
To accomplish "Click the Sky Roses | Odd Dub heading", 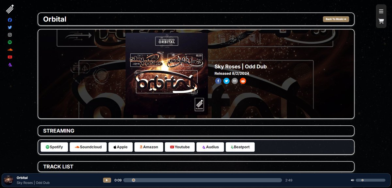I will pos(240,67).
